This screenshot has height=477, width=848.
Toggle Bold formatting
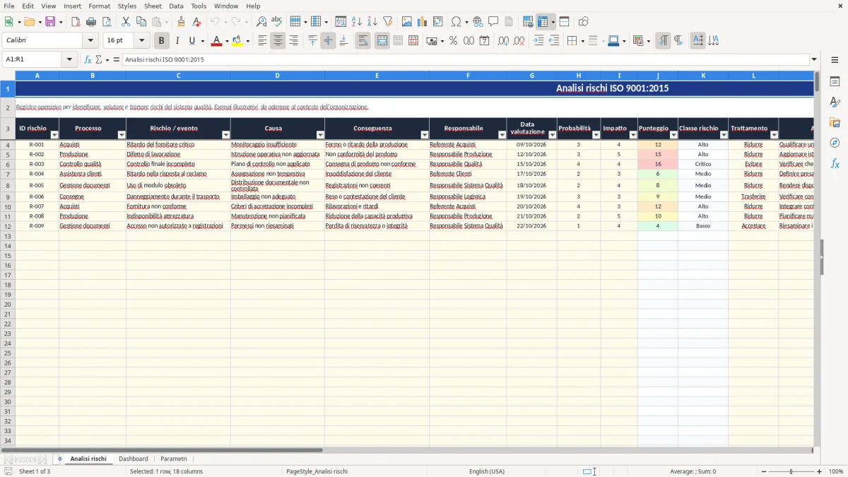(x=162, y=41)
